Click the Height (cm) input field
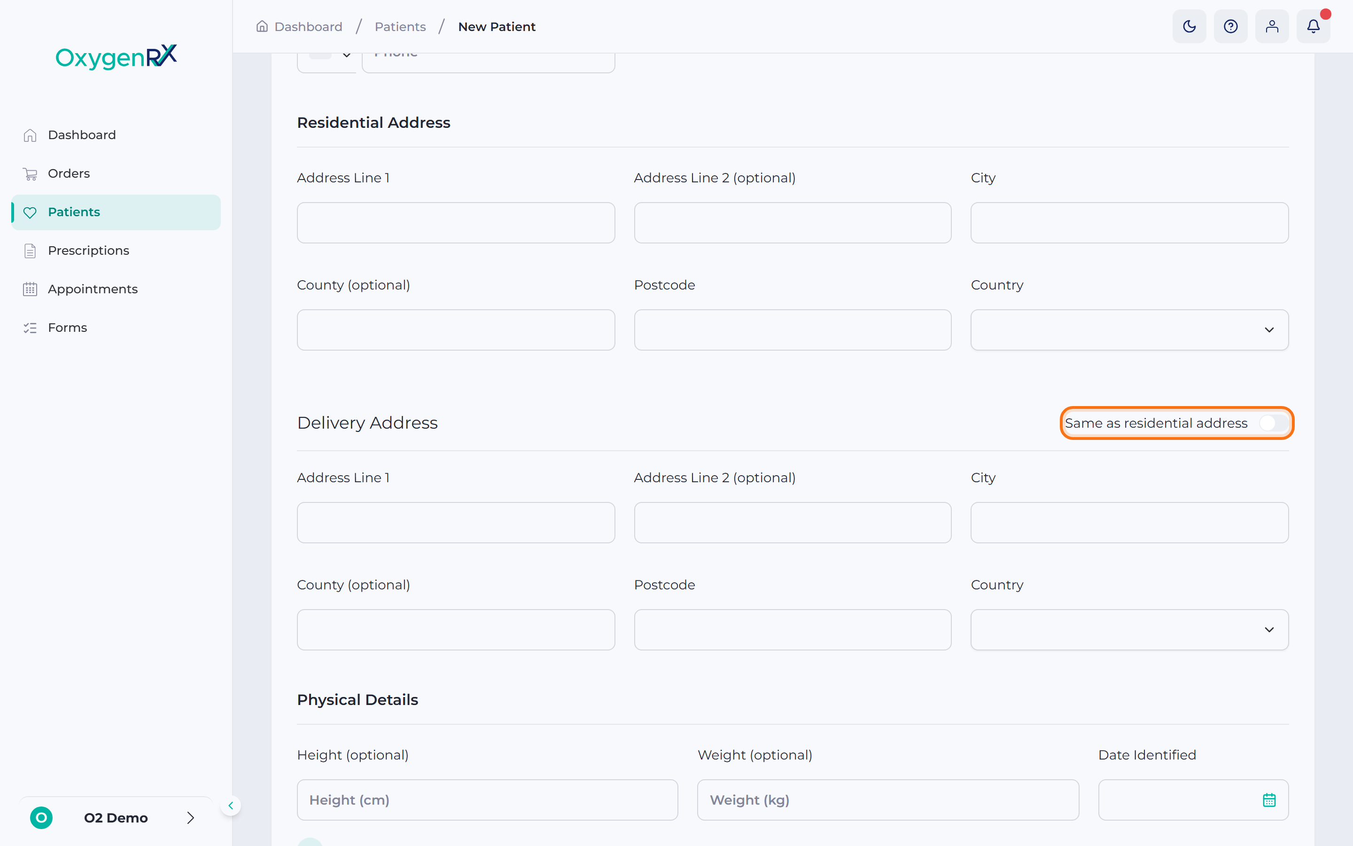The width and height of the screenshot is (1353, 846). [487, 800]
